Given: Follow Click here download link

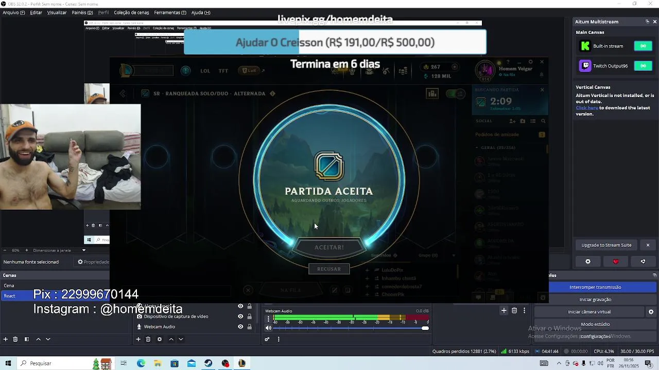Looking at the screenshot, I should coord(587,108).
